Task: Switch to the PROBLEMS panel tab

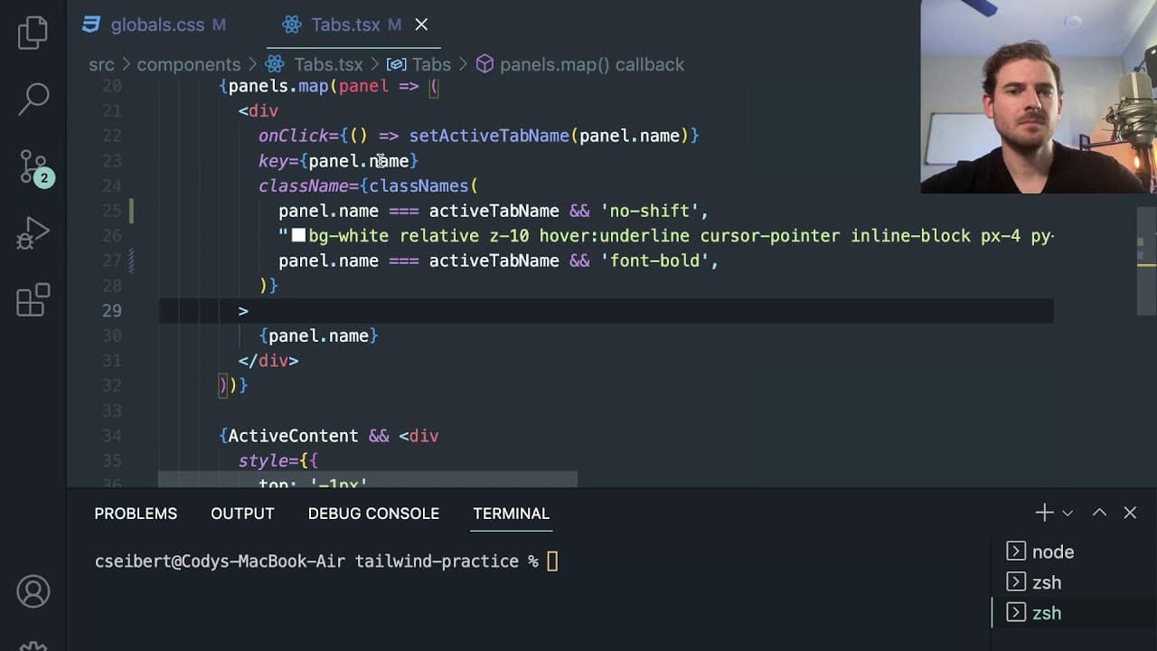Action: click(x=136, y=514)
